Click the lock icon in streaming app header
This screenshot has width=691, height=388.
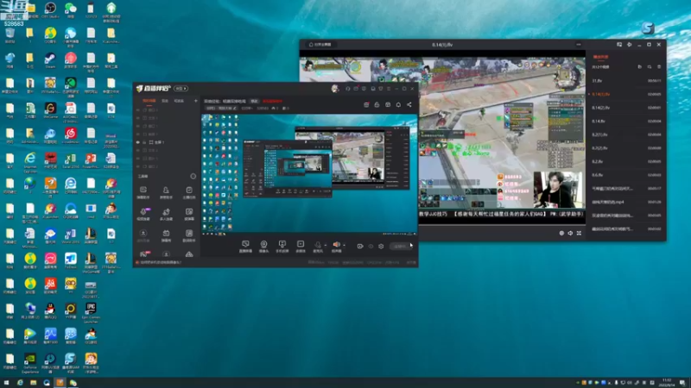click(x=377, y=104)
